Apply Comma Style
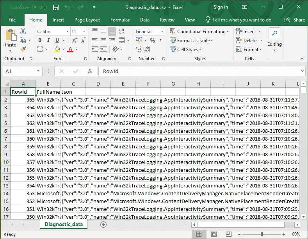The image size is (308, 239). [x=161, y=40]
